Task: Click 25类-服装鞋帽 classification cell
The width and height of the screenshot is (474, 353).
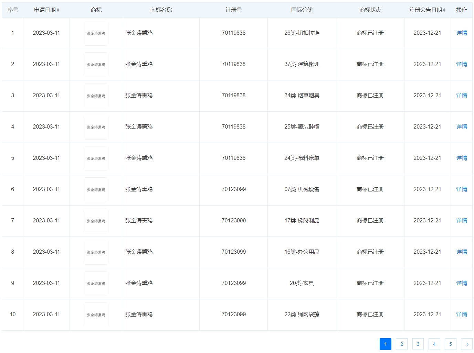Action: [302, 127]
